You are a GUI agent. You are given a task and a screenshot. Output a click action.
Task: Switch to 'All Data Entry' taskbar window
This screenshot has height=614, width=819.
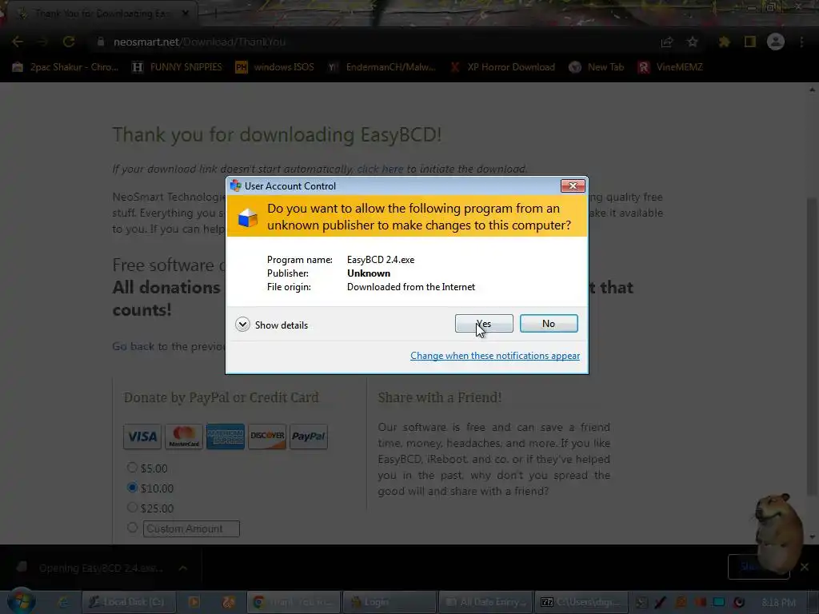point(485,602)
